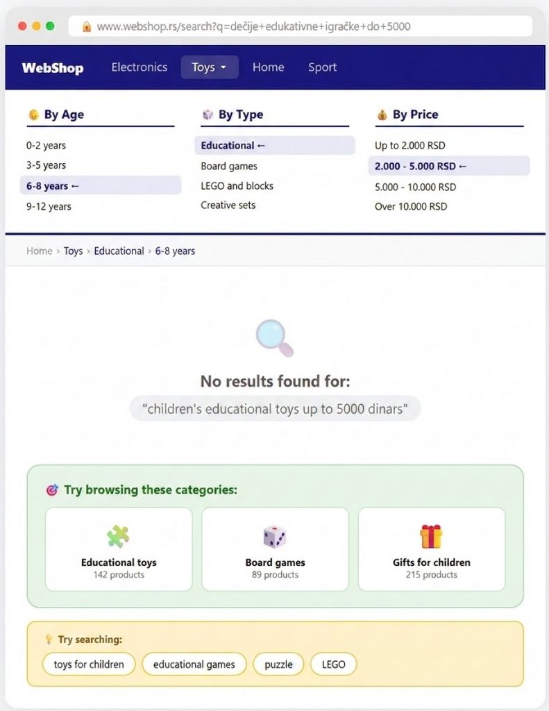The image size is (549, 711).
Task: Click the magnifying glass search icon
Action: click(x=274, y=337)
